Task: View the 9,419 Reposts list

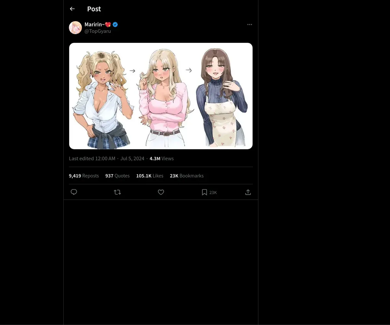Action: tap(84, 176)
